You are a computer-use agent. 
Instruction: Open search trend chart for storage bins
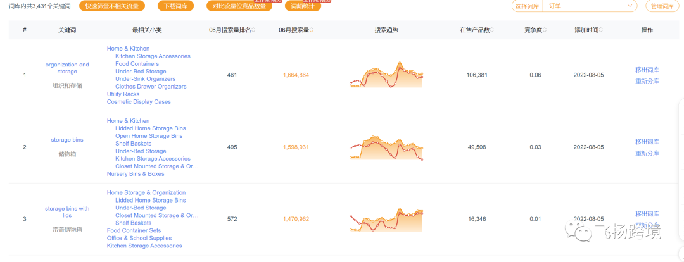pos(386,147)
